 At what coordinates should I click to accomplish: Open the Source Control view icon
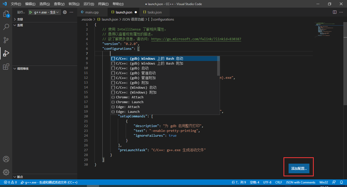tap(6, 40)
